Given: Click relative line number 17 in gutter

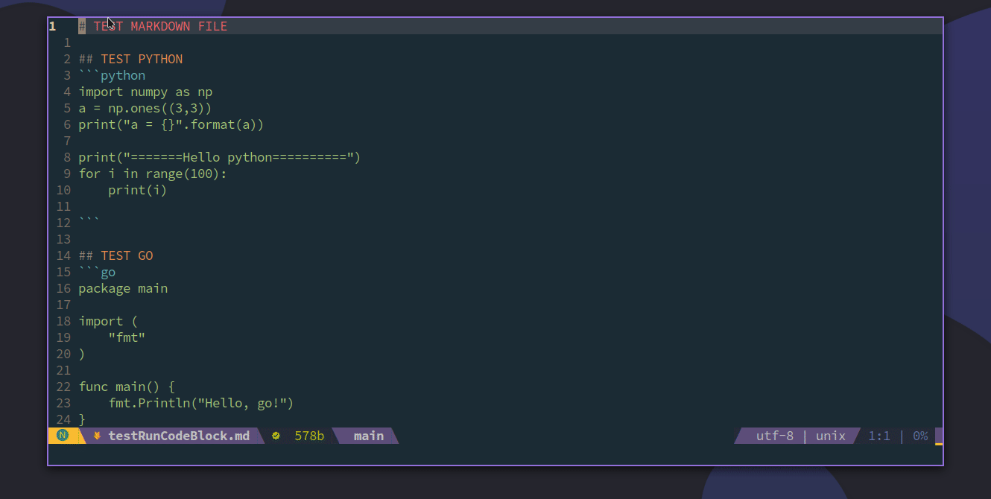Looking at the screenshot, I should (63, 305).
